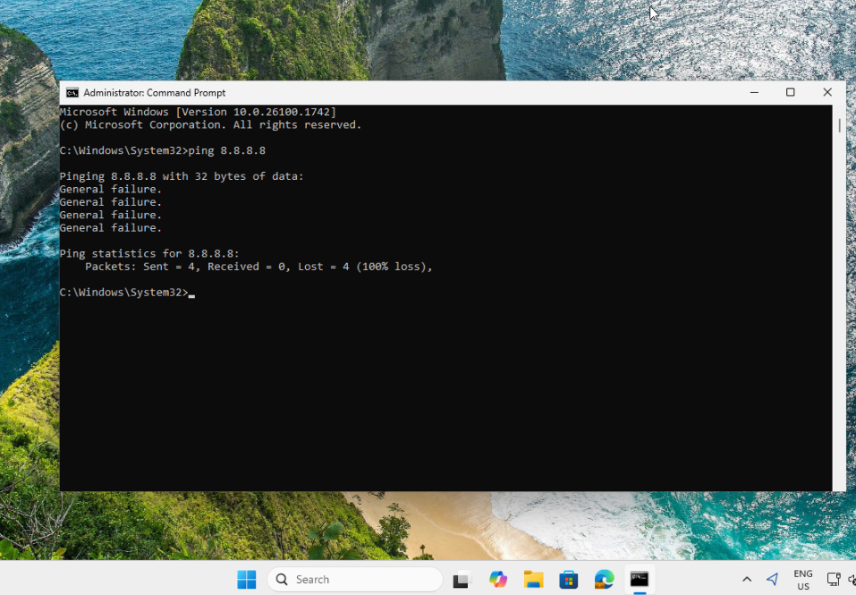
Task: Click the Command Prompt vertical scrollbar thumb
Action: tap(839, 125)
